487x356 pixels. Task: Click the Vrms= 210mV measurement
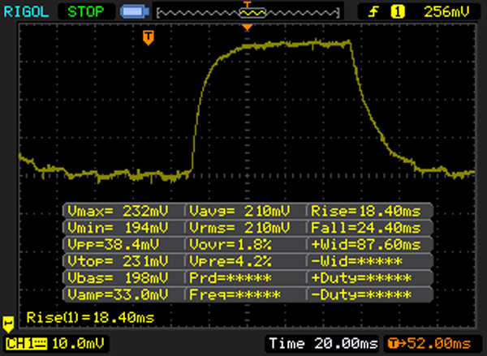tap(239, 228)
